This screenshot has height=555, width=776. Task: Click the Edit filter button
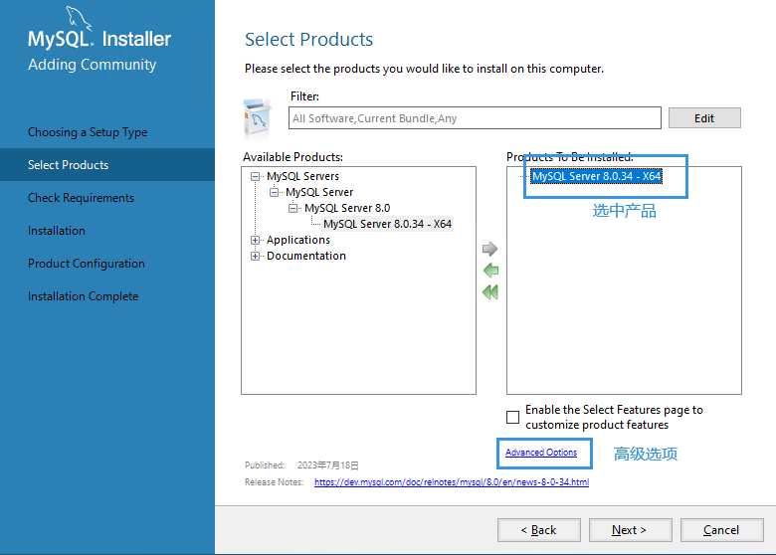(704, 118)
